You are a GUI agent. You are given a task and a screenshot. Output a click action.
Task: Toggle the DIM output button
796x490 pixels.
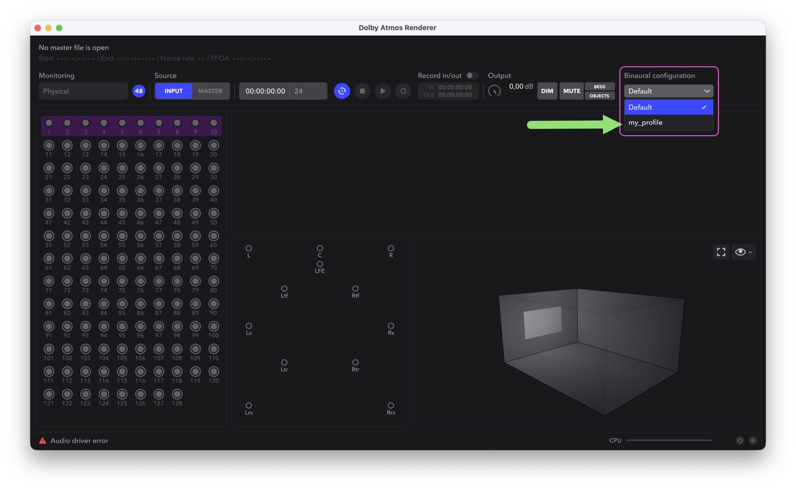547,91
